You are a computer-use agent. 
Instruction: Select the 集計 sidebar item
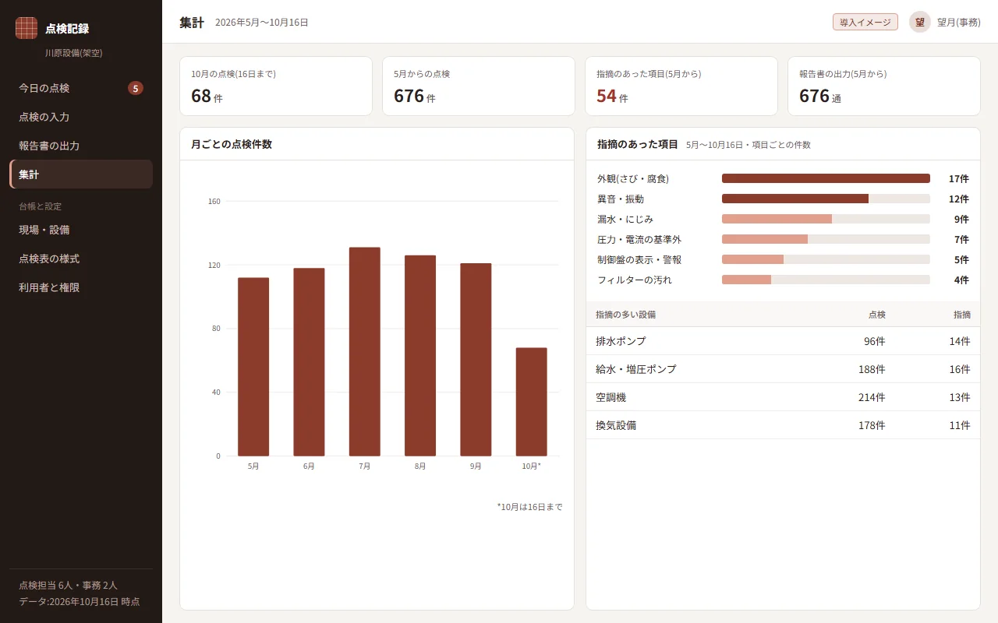coord(81,174)
